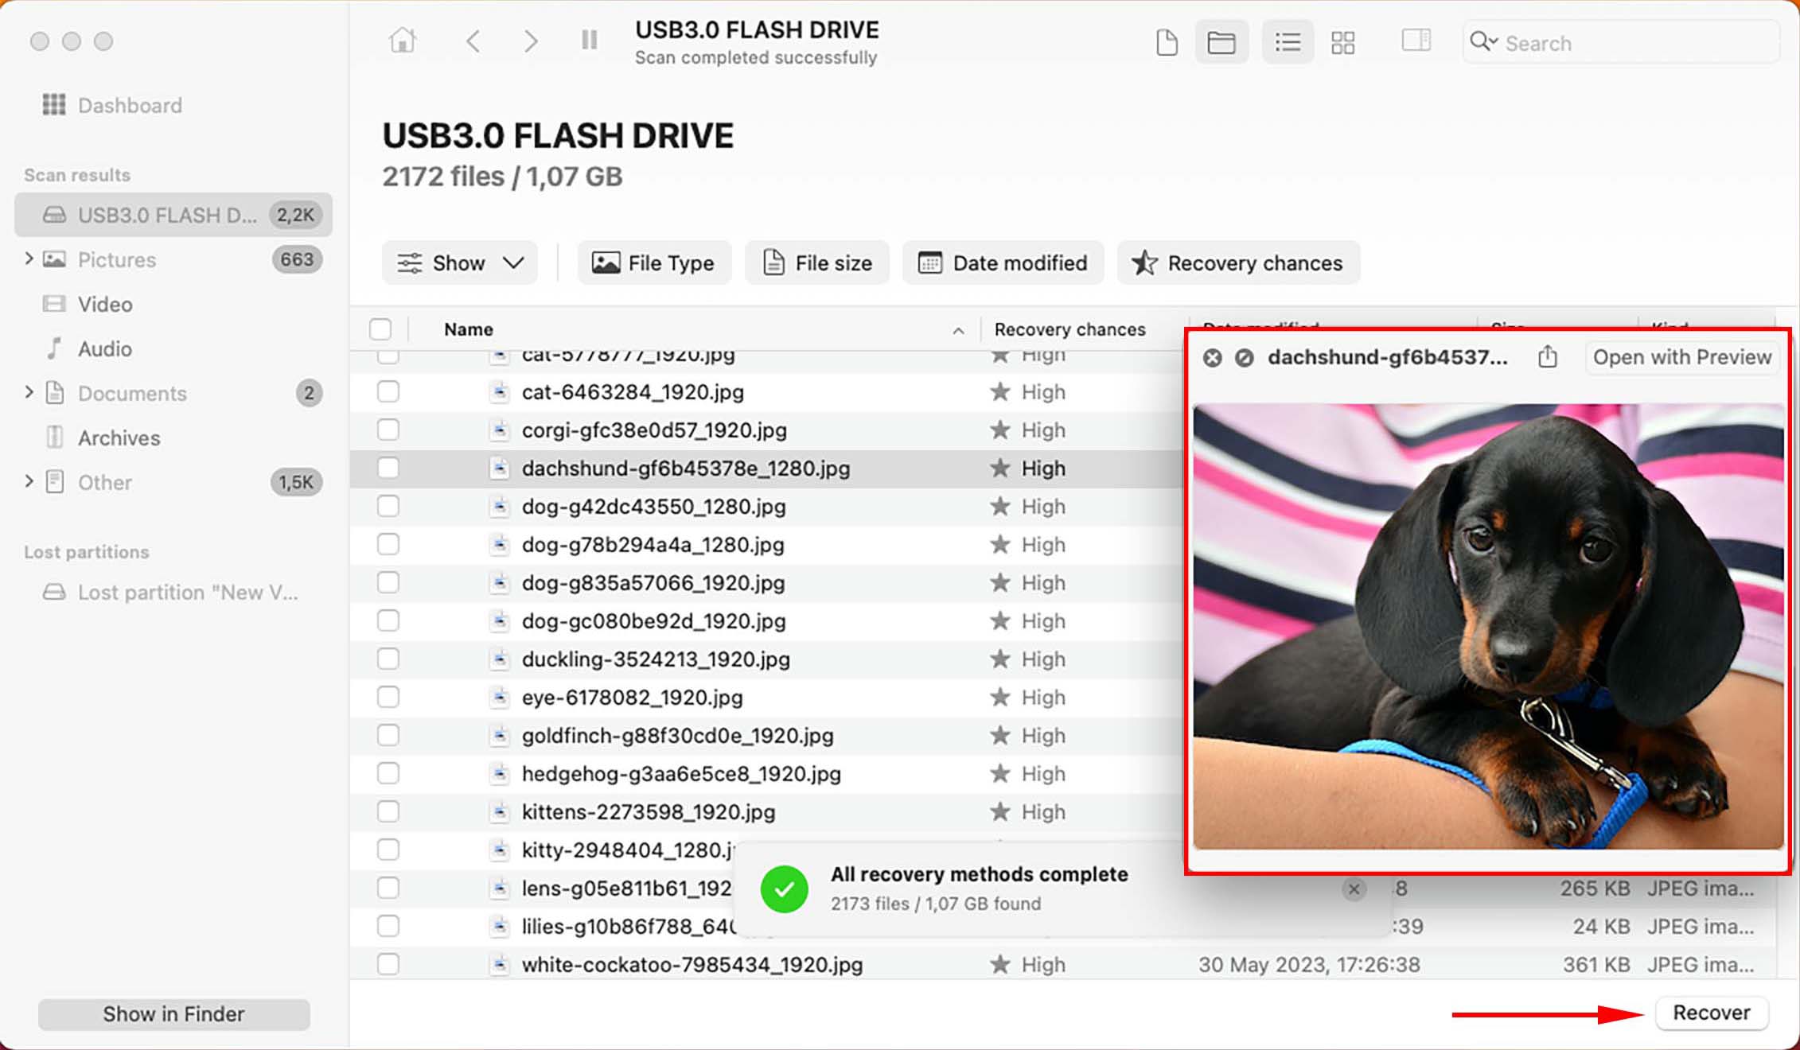Select the Dashboard menu item

pos(127,105)
